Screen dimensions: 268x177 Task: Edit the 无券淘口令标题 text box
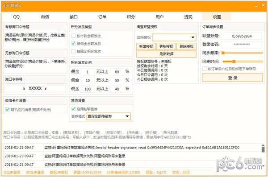[35, 65]
